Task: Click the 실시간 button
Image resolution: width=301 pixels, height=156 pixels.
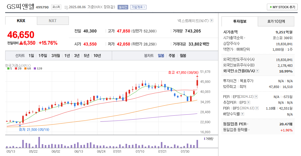Action: [123, 7]
